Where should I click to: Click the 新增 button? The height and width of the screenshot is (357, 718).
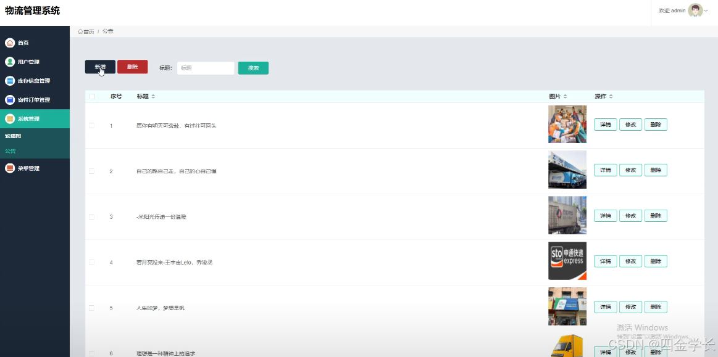tap(100, 67)
